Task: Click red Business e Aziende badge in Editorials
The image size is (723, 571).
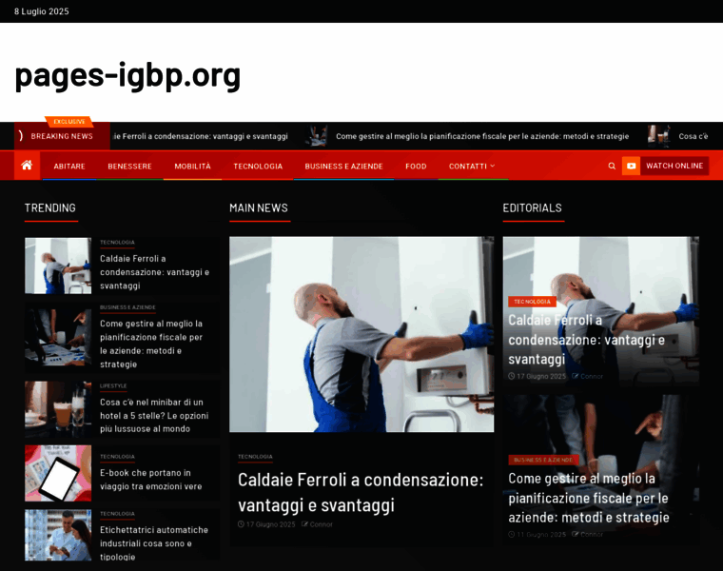Action: 543,460
